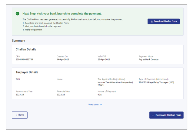Image resolution: width=193 pixels, height=135 pixels.
Task: Click download icon in top Download Challan Form button
Action: coord(152,21)
